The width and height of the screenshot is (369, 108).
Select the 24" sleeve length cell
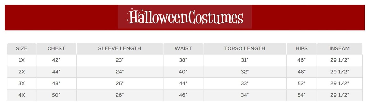coord(120,72)
